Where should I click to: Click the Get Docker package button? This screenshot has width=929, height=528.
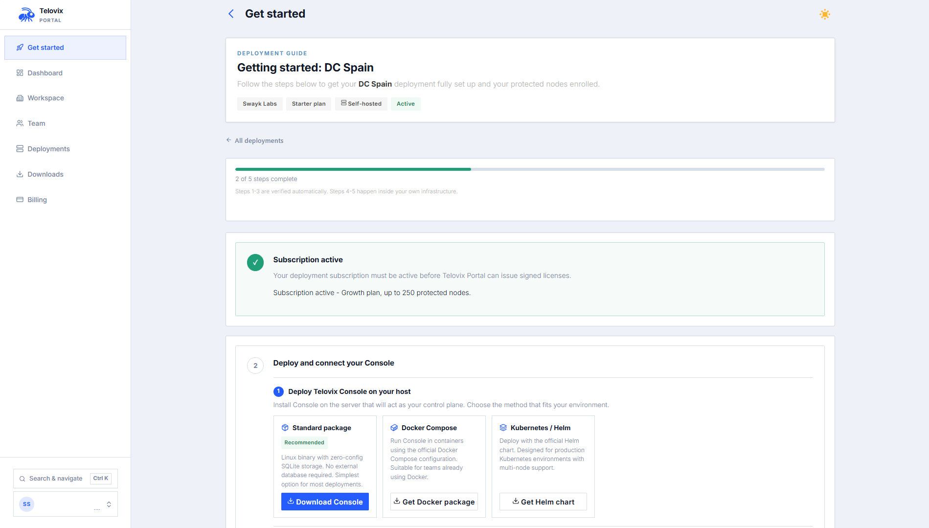click(x=434, y=502)
